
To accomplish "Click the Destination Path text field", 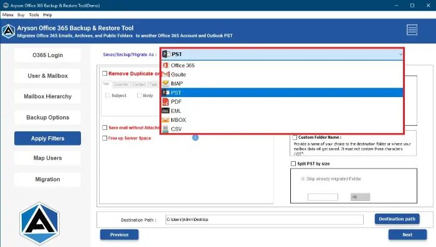I will click(x=265, y=220).
